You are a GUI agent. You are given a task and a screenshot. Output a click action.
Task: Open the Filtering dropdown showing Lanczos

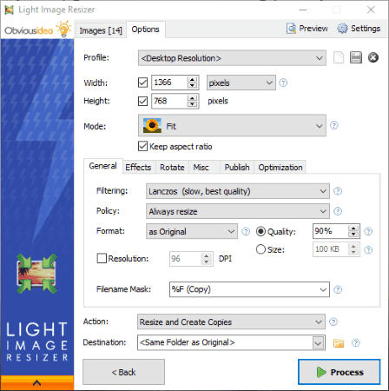238,191
